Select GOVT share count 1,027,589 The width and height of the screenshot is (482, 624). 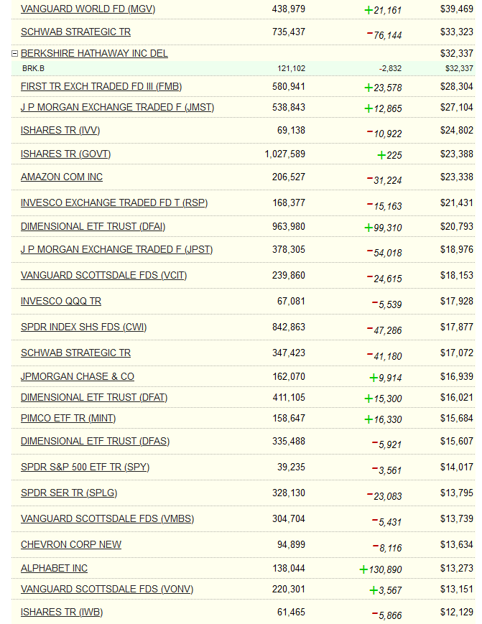285,154
